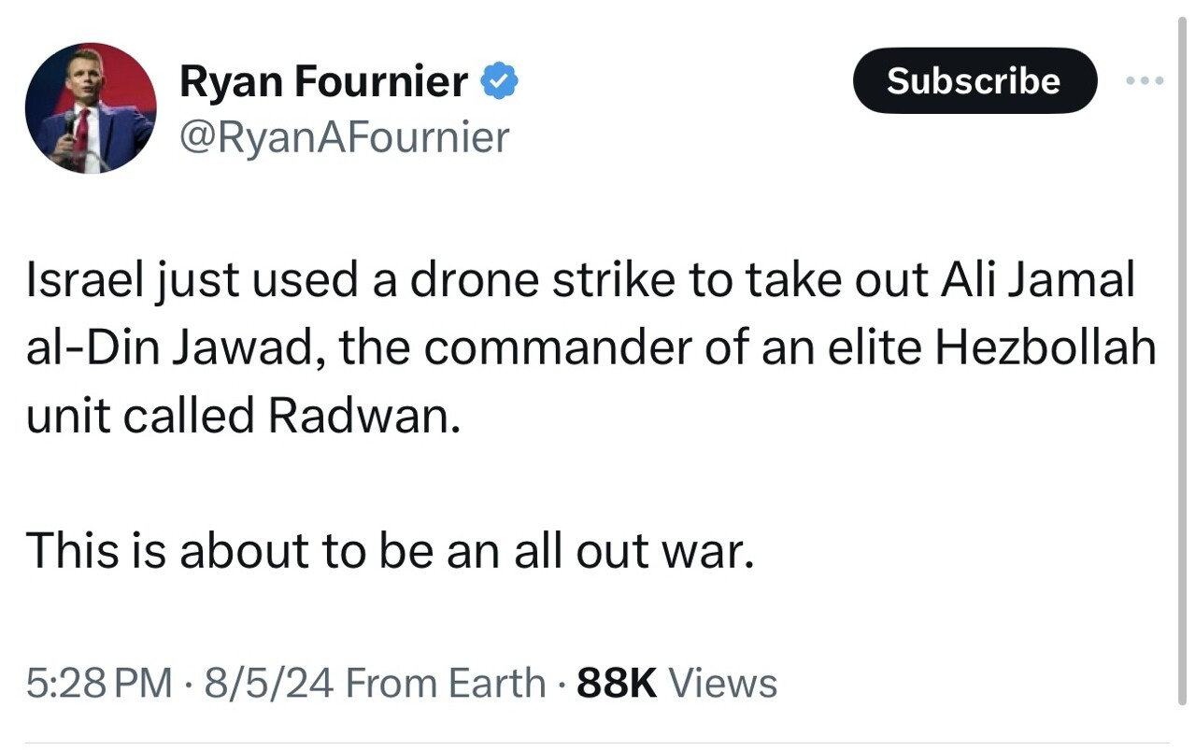View the 88K view count

click(618, 683)
